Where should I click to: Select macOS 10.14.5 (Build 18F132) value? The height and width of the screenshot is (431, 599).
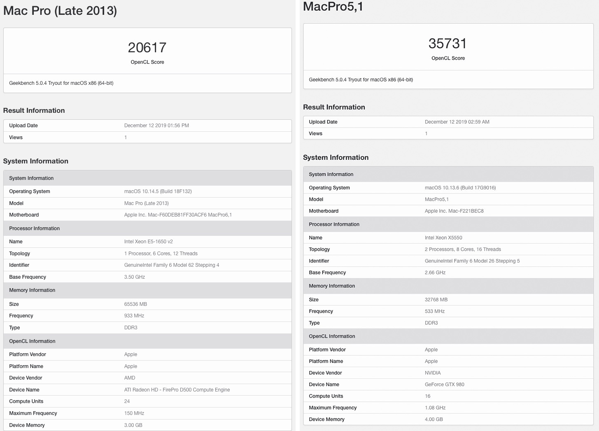[158, 191]
